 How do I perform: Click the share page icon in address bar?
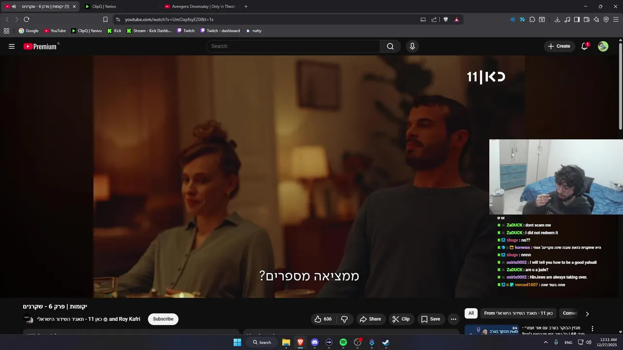434,19
